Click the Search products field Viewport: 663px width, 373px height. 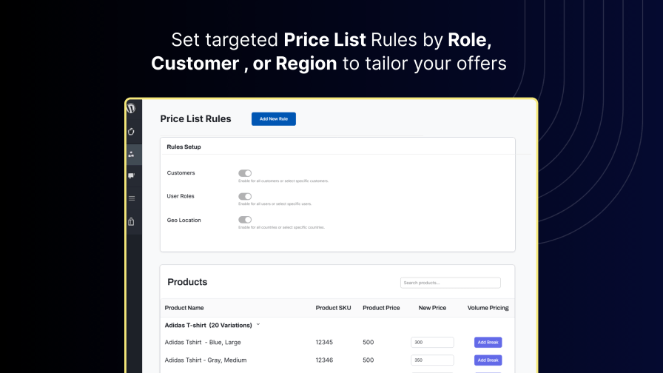[x=450, y=283]
